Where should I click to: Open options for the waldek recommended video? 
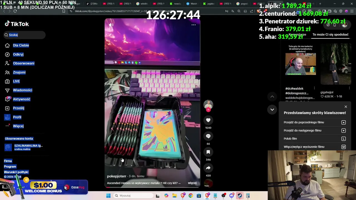coord(314,88)
